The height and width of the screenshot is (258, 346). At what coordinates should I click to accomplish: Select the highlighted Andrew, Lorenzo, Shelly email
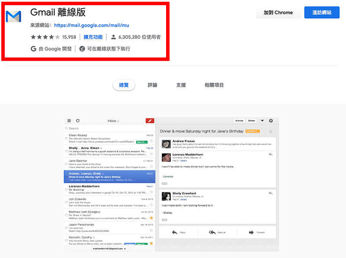(x=109, y=177)
